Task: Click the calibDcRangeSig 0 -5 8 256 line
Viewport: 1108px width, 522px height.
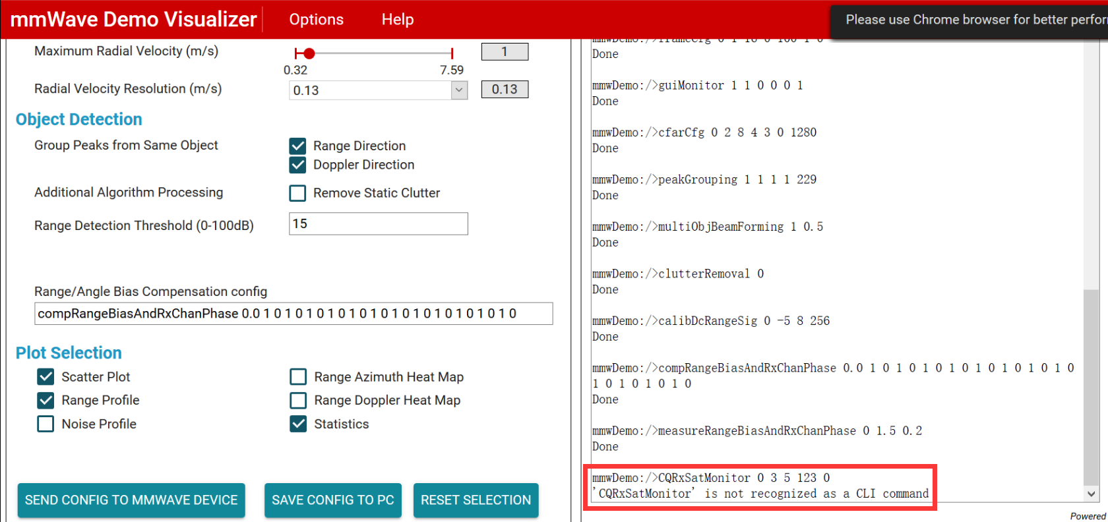Action: point(711,321)
